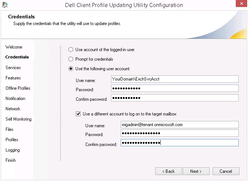Open the Finish step in sidebar
Viewport: 249px width, 182px height.
click(10, 160)
